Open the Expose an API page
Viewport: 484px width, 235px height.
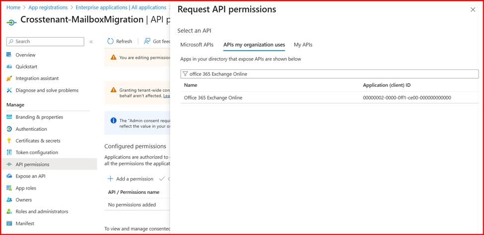click(30, 176)
